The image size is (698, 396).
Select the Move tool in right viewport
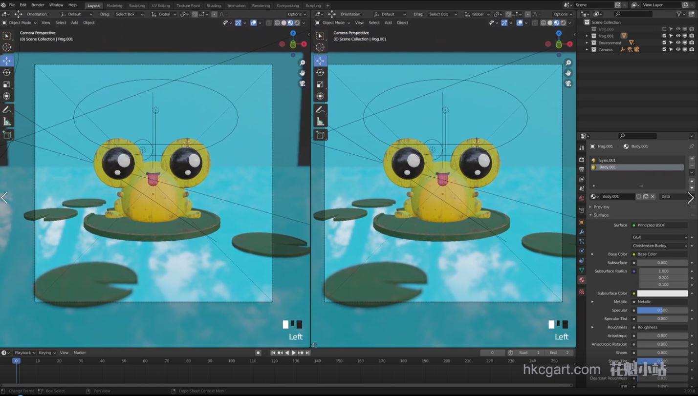click(x=320, y=61)
